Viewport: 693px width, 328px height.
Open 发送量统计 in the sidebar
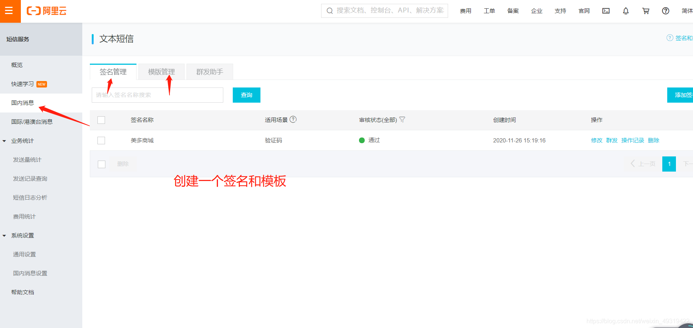27,160
